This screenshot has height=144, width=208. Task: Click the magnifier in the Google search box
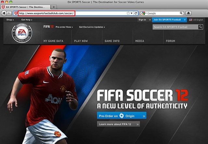[181, 13]
